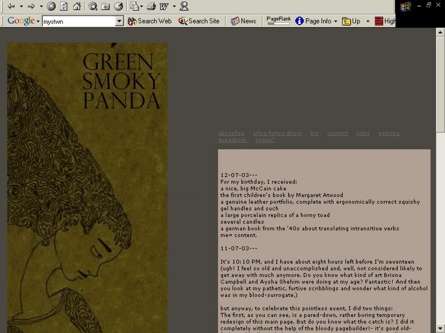Click the 'several candles' line
The width and height of the screenshot is (445, 333).
242,221
